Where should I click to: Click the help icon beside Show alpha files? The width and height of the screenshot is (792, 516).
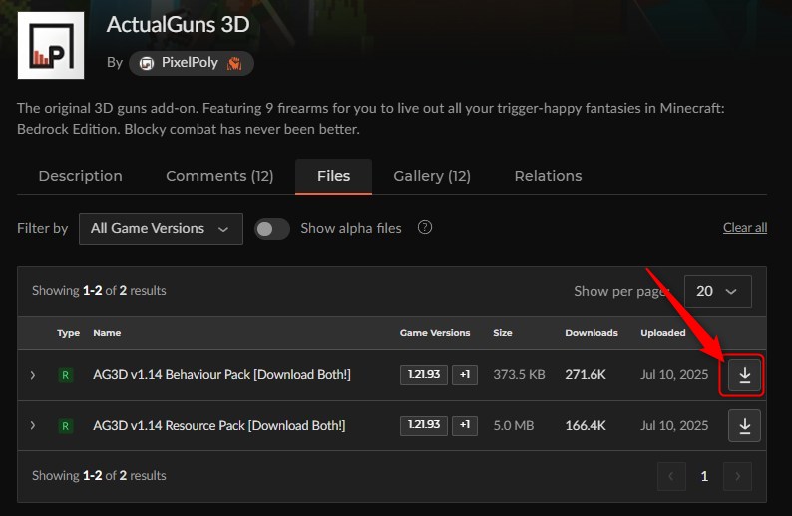(x=425, y=227)
